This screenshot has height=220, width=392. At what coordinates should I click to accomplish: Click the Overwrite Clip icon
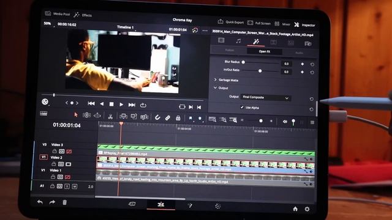pos(134,117)
